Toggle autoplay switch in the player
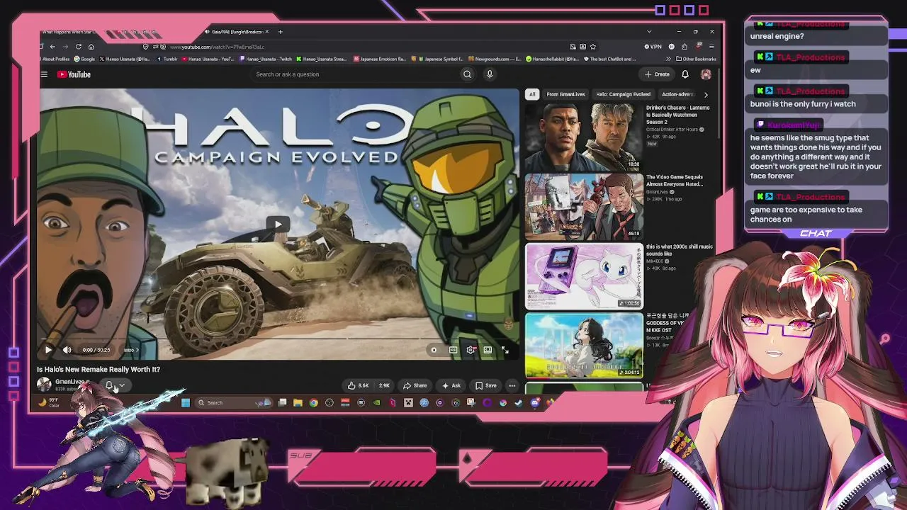 click(434, 350)
